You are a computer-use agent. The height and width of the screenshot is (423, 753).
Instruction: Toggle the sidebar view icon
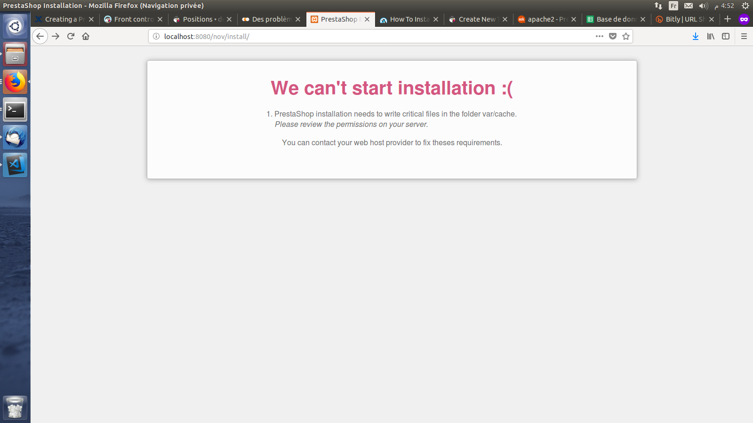[726, 36]
